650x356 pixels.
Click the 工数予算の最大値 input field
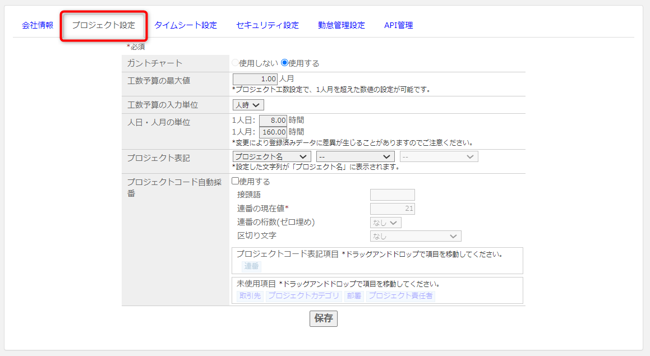[x=255, y=79]
